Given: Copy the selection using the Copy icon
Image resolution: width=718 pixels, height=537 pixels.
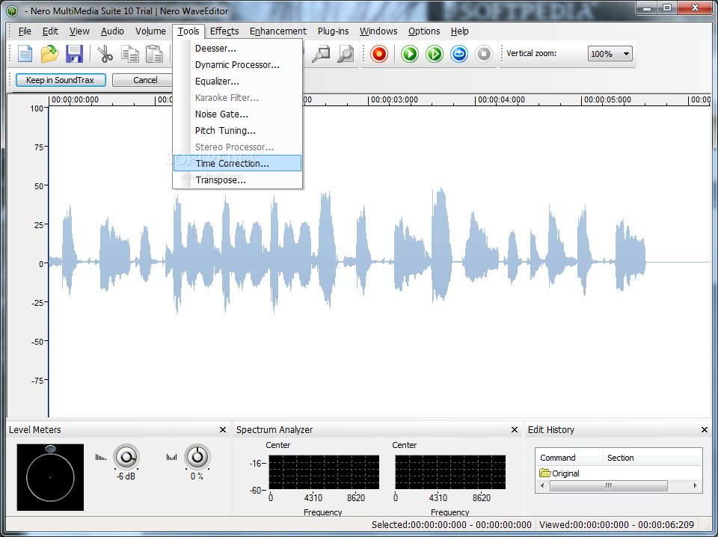Looking at the screenshot, I should (x=130, y=54).
